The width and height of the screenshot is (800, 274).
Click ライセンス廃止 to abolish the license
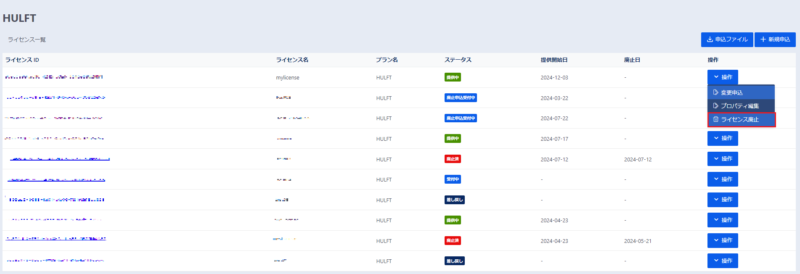tap(742, 119)
